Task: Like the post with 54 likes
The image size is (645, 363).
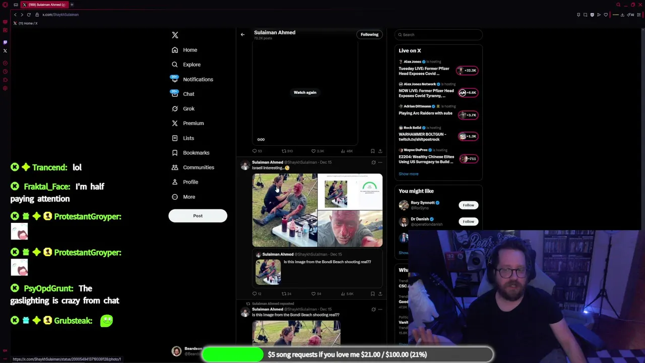Action: (316, 293)
